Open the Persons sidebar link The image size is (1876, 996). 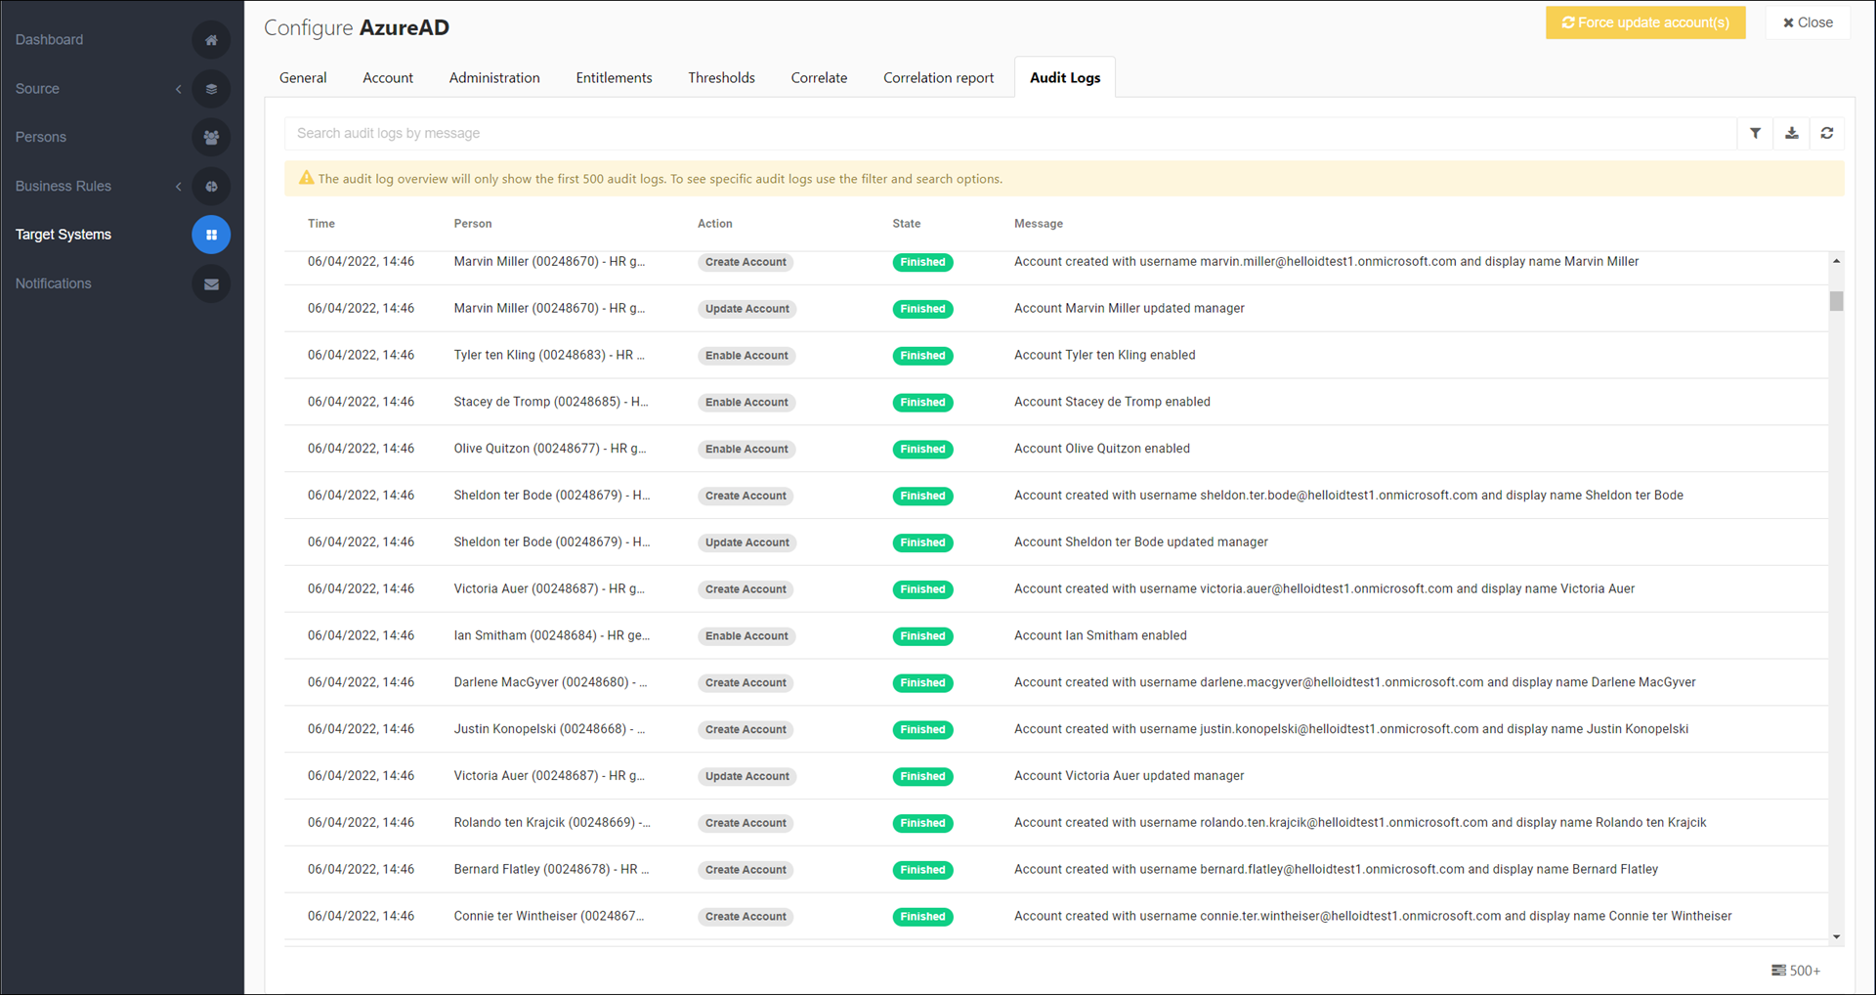click(41, 138)
